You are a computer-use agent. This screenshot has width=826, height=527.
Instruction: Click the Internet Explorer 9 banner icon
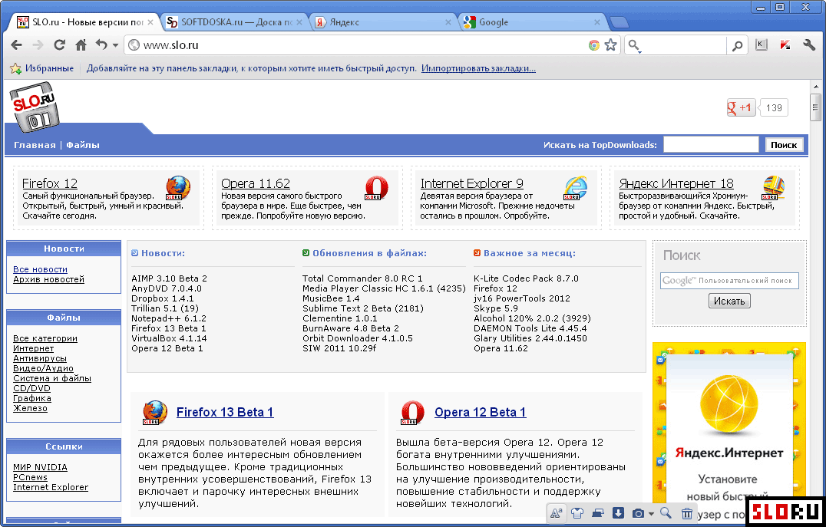click(x=576, y=188)
